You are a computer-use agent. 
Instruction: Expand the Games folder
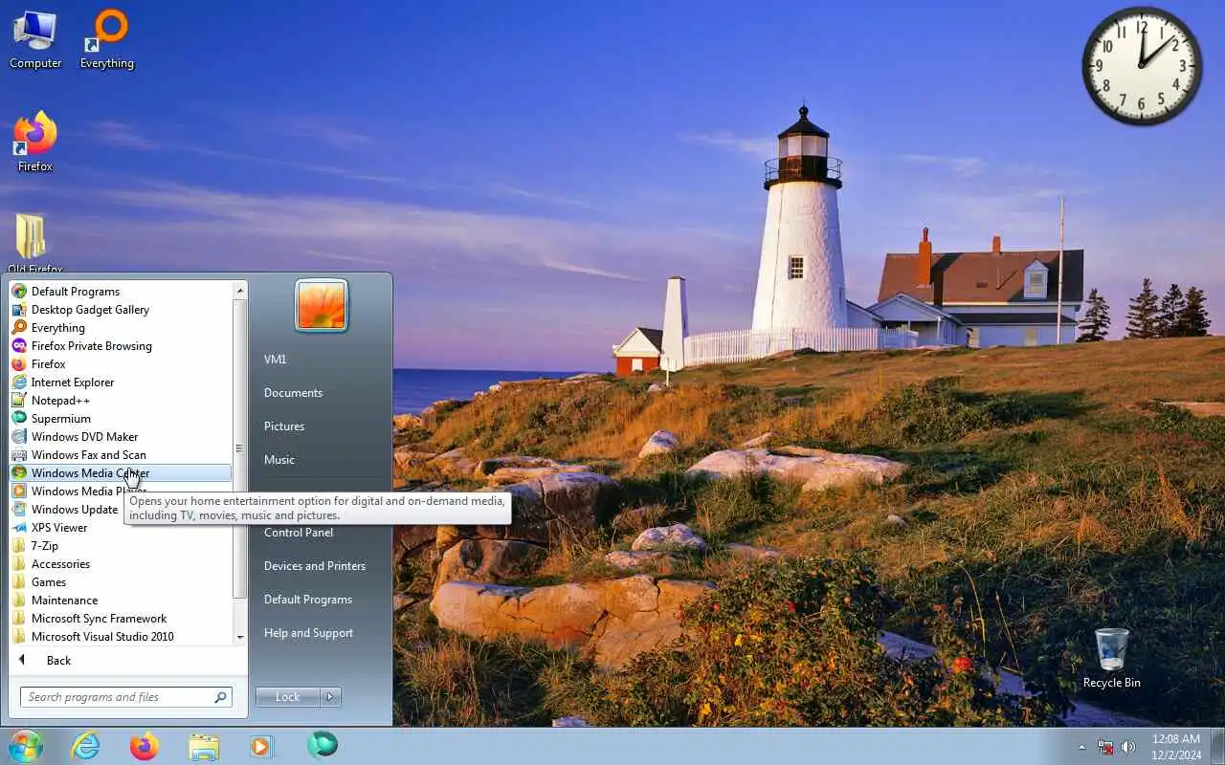(x=121, y=582)
